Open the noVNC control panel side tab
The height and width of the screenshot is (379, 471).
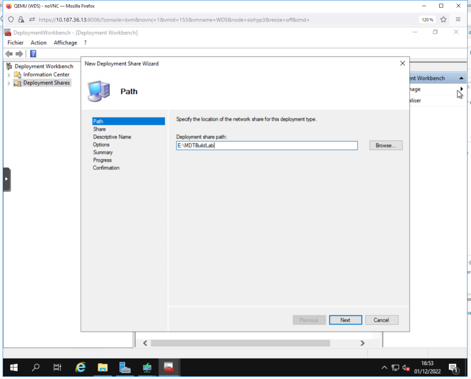coord(7,179)
